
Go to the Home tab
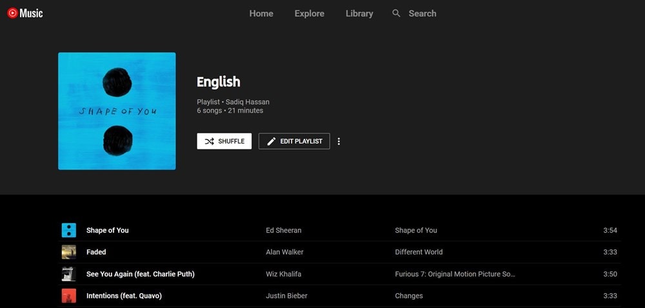pos(261,14)
